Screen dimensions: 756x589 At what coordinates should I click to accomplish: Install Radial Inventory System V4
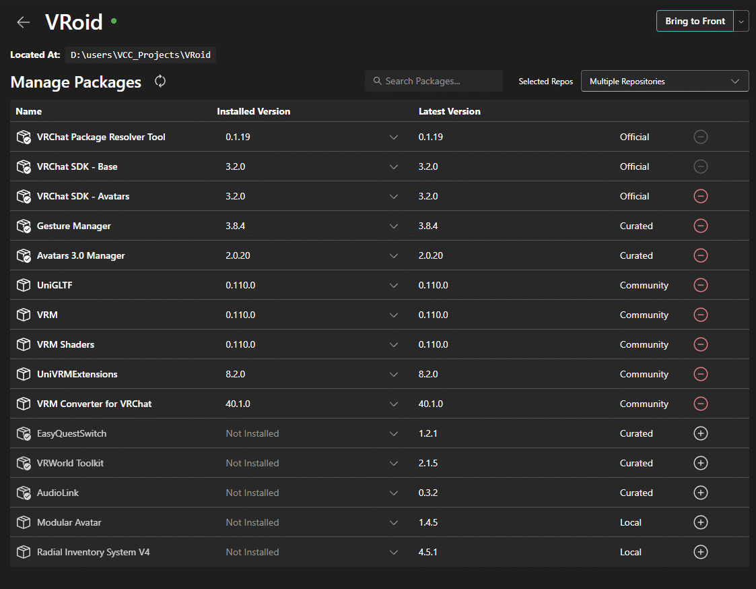tap(700, 552)
